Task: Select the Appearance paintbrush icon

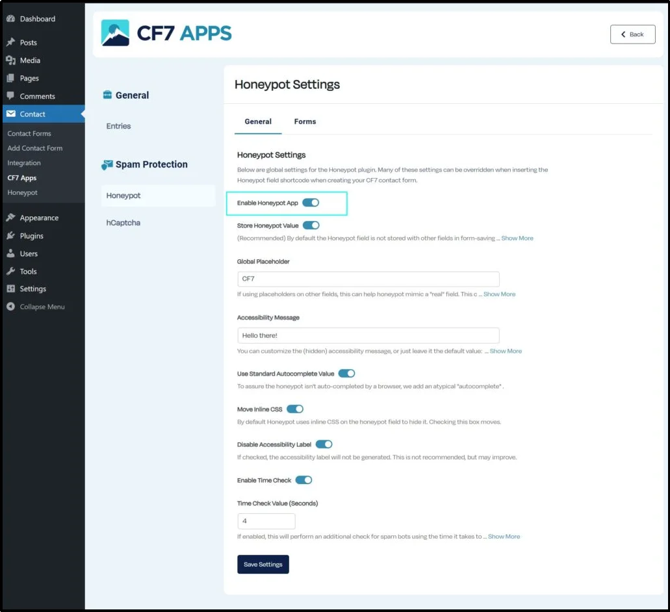Action: [10, 217]
